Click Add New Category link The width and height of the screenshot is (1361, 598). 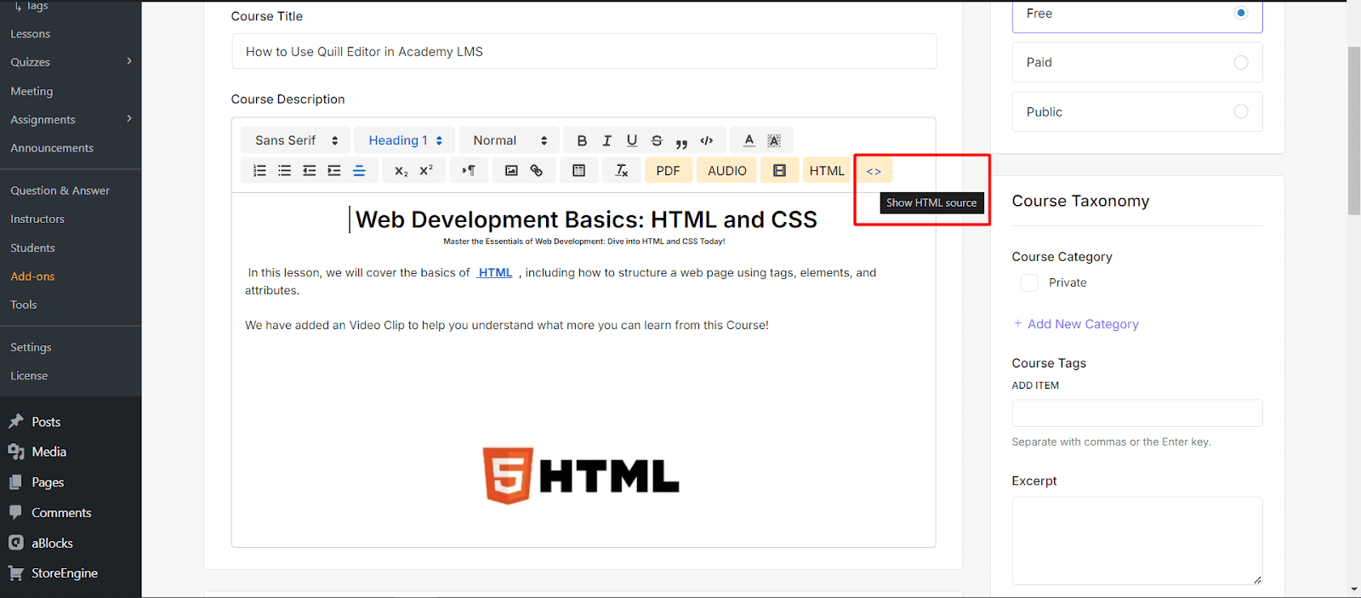[1076, 324]
